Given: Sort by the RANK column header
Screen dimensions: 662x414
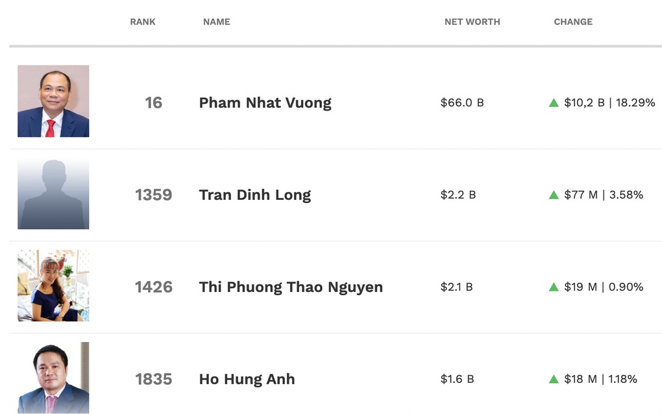Looking at the screenshot, I should pos(143,22).
